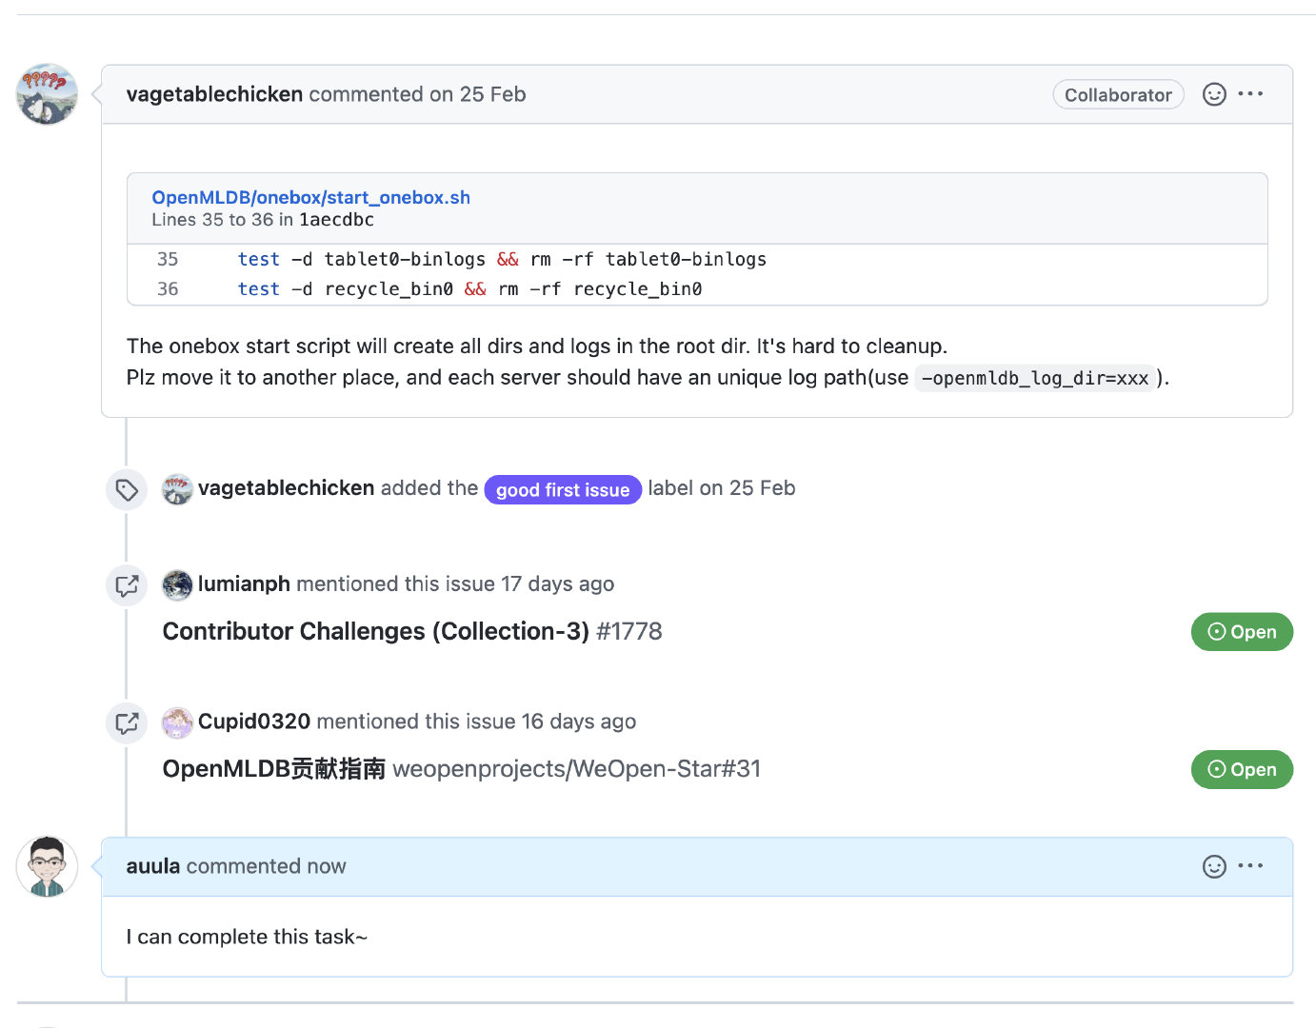Open the 'commented on 25 Feb' timestamp
1316x1028 pixels.
pos(417,94)
